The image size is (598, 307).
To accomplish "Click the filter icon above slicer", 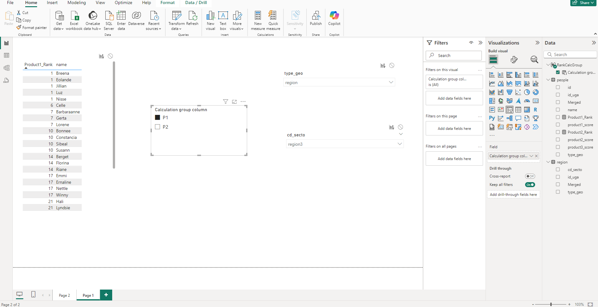I will coord(226,102).
